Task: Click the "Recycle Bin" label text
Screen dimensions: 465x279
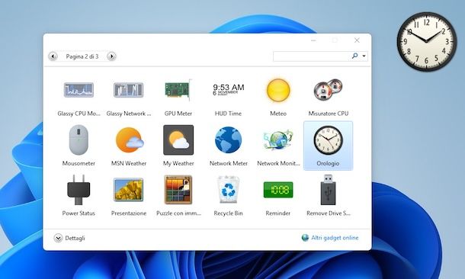Action: 228,213
